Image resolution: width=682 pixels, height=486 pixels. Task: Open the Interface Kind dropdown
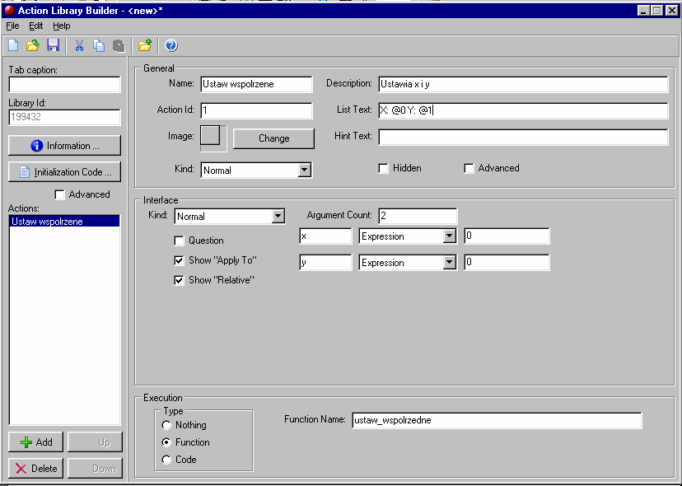coord(278,217)
